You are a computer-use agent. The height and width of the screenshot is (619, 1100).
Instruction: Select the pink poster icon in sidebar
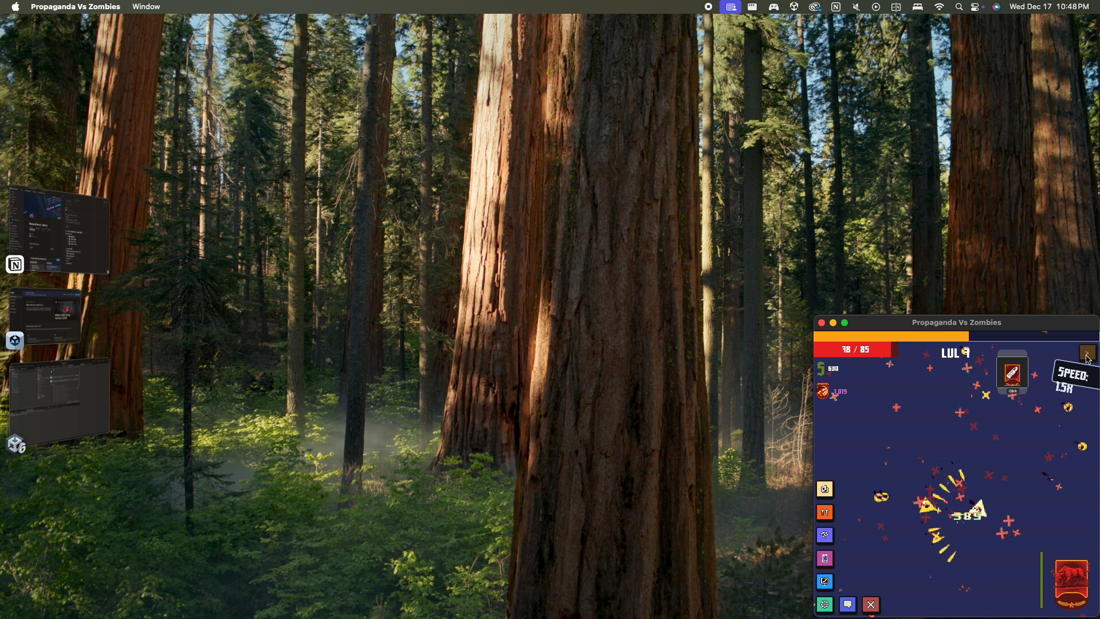[x=825, y=558]
